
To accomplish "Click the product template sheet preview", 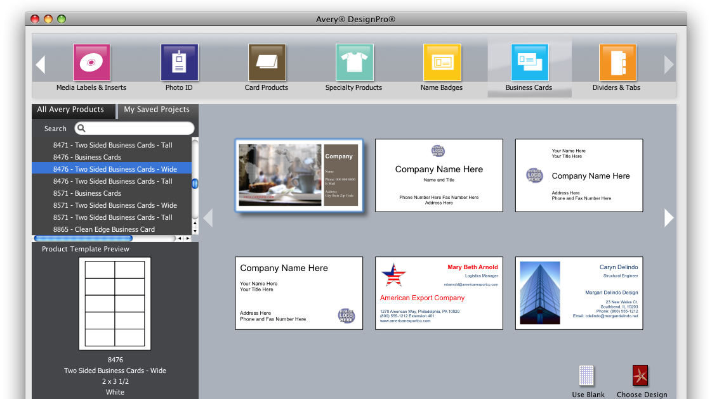I will tap(115, 304).
